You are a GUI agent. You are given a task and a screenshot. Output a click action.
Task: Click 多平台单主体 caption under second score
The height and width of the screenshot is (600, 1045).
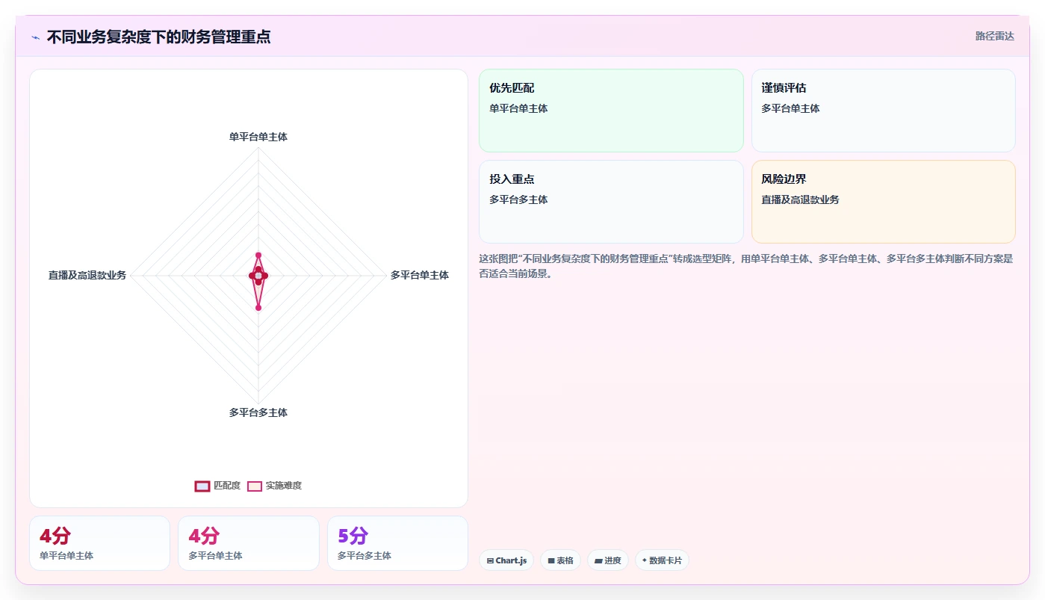coord(215,556)
